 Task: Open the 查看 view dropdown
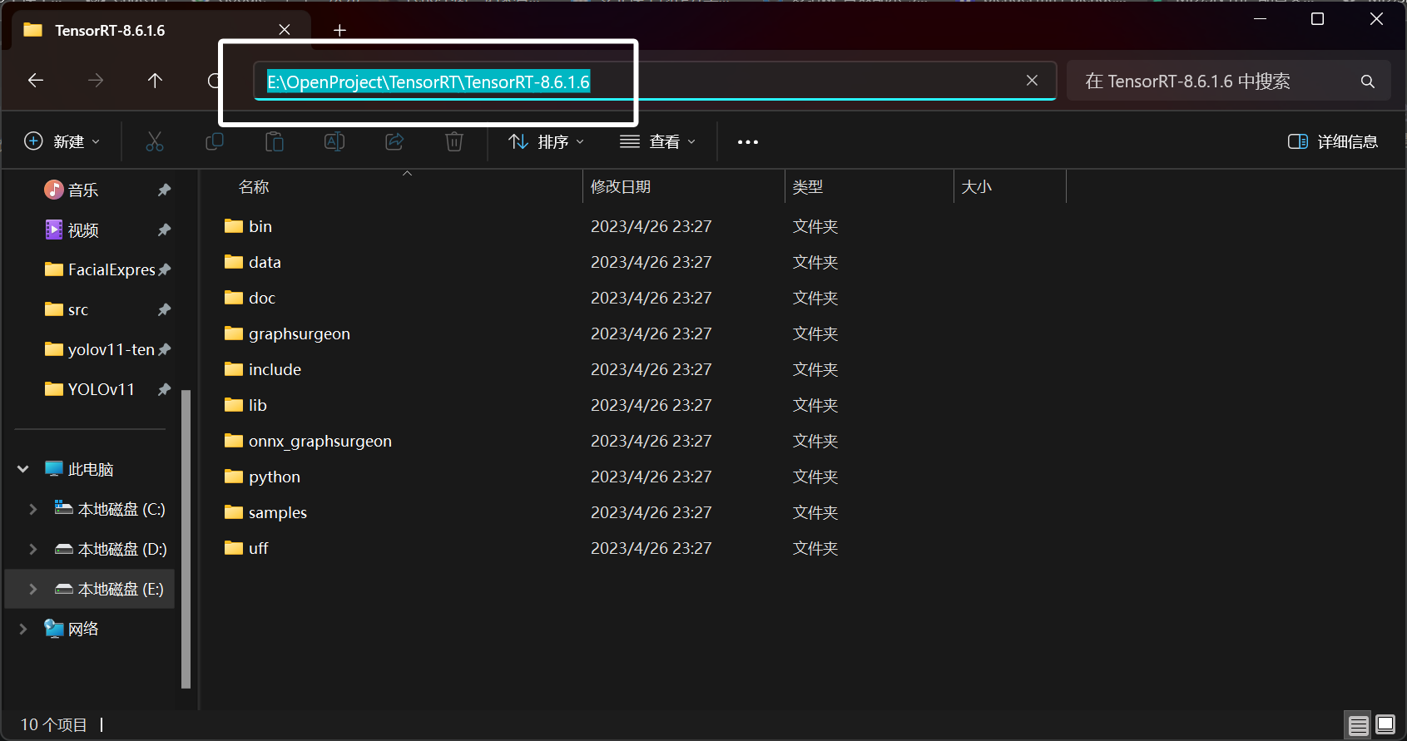(x=657, y=142)
